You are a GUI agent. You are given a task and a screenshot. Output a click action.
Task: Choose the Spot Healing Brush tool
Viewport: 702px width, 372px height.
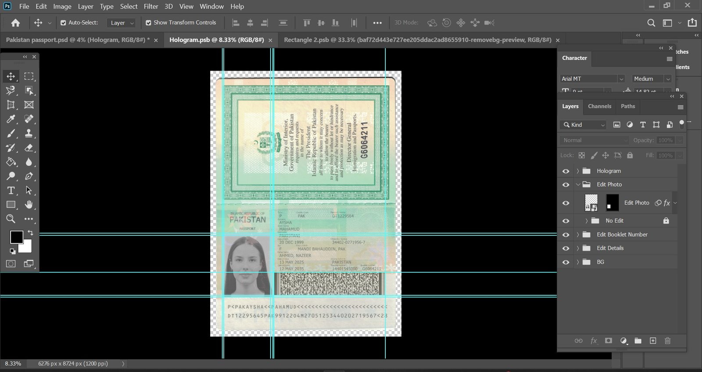click(x=29, y=119)
